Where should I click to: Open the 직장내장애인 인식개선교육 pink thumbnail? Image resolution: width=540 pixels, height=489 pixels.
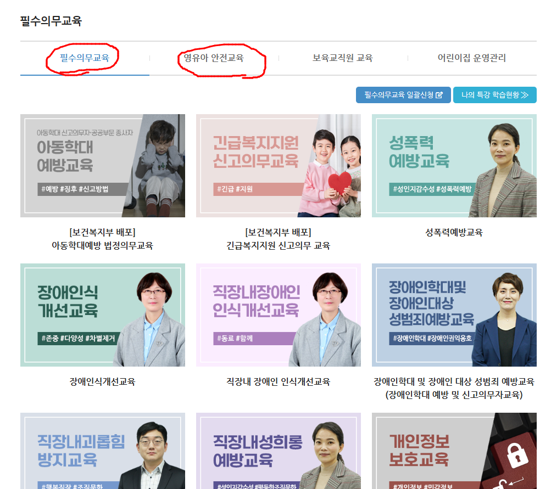pos(279,315)
